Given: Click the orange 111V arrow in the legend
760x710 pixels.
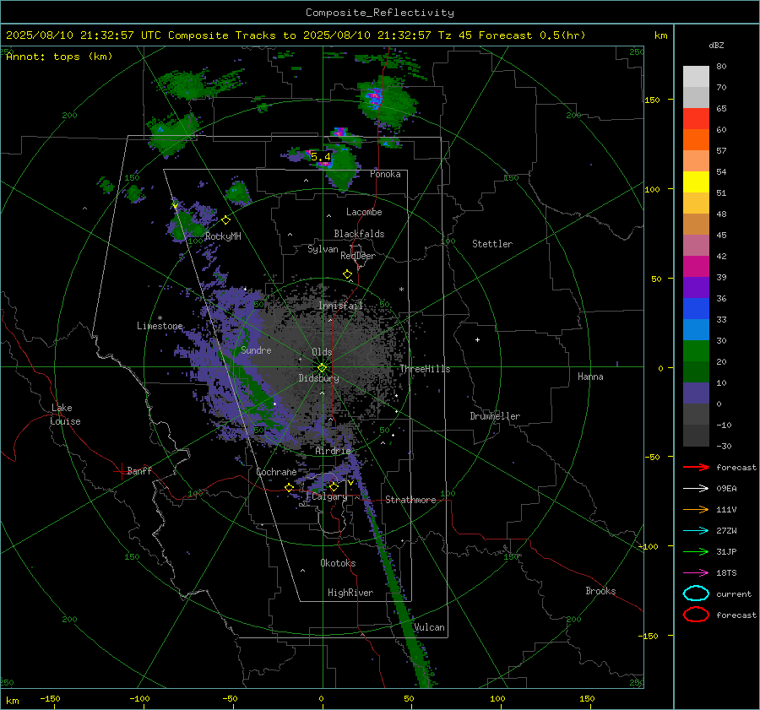Looking at the screenshot, I should 696,509.
